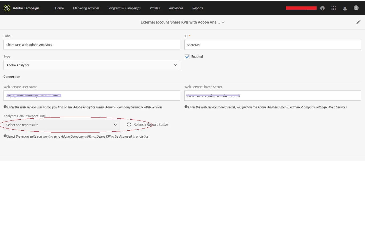Expand the External account title chevron
This screenshot has height=246, width=365.
[223, 22]
